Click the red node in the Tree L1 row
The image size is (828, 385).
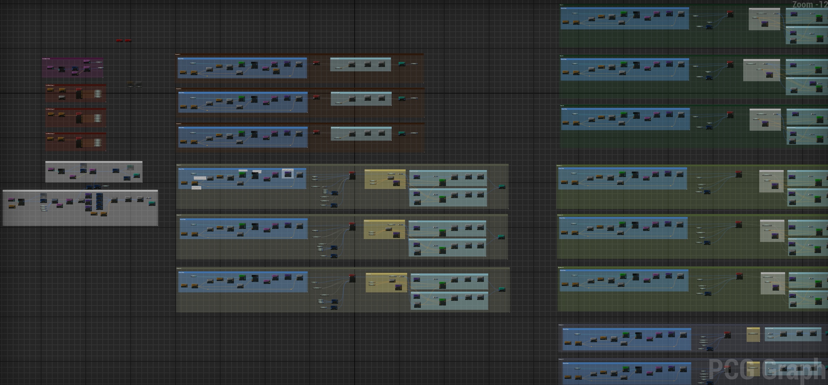[x=730, y=14]
